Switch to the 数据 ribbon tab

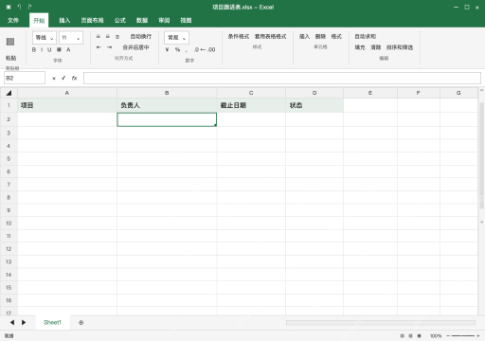click(142, 21)
